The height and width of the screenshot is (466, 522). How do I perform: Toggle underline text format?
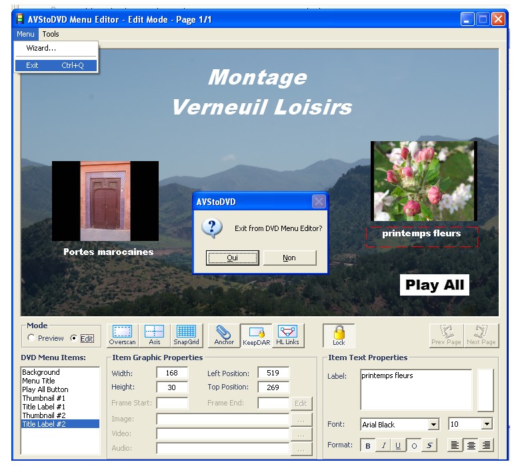coord(398,445)
